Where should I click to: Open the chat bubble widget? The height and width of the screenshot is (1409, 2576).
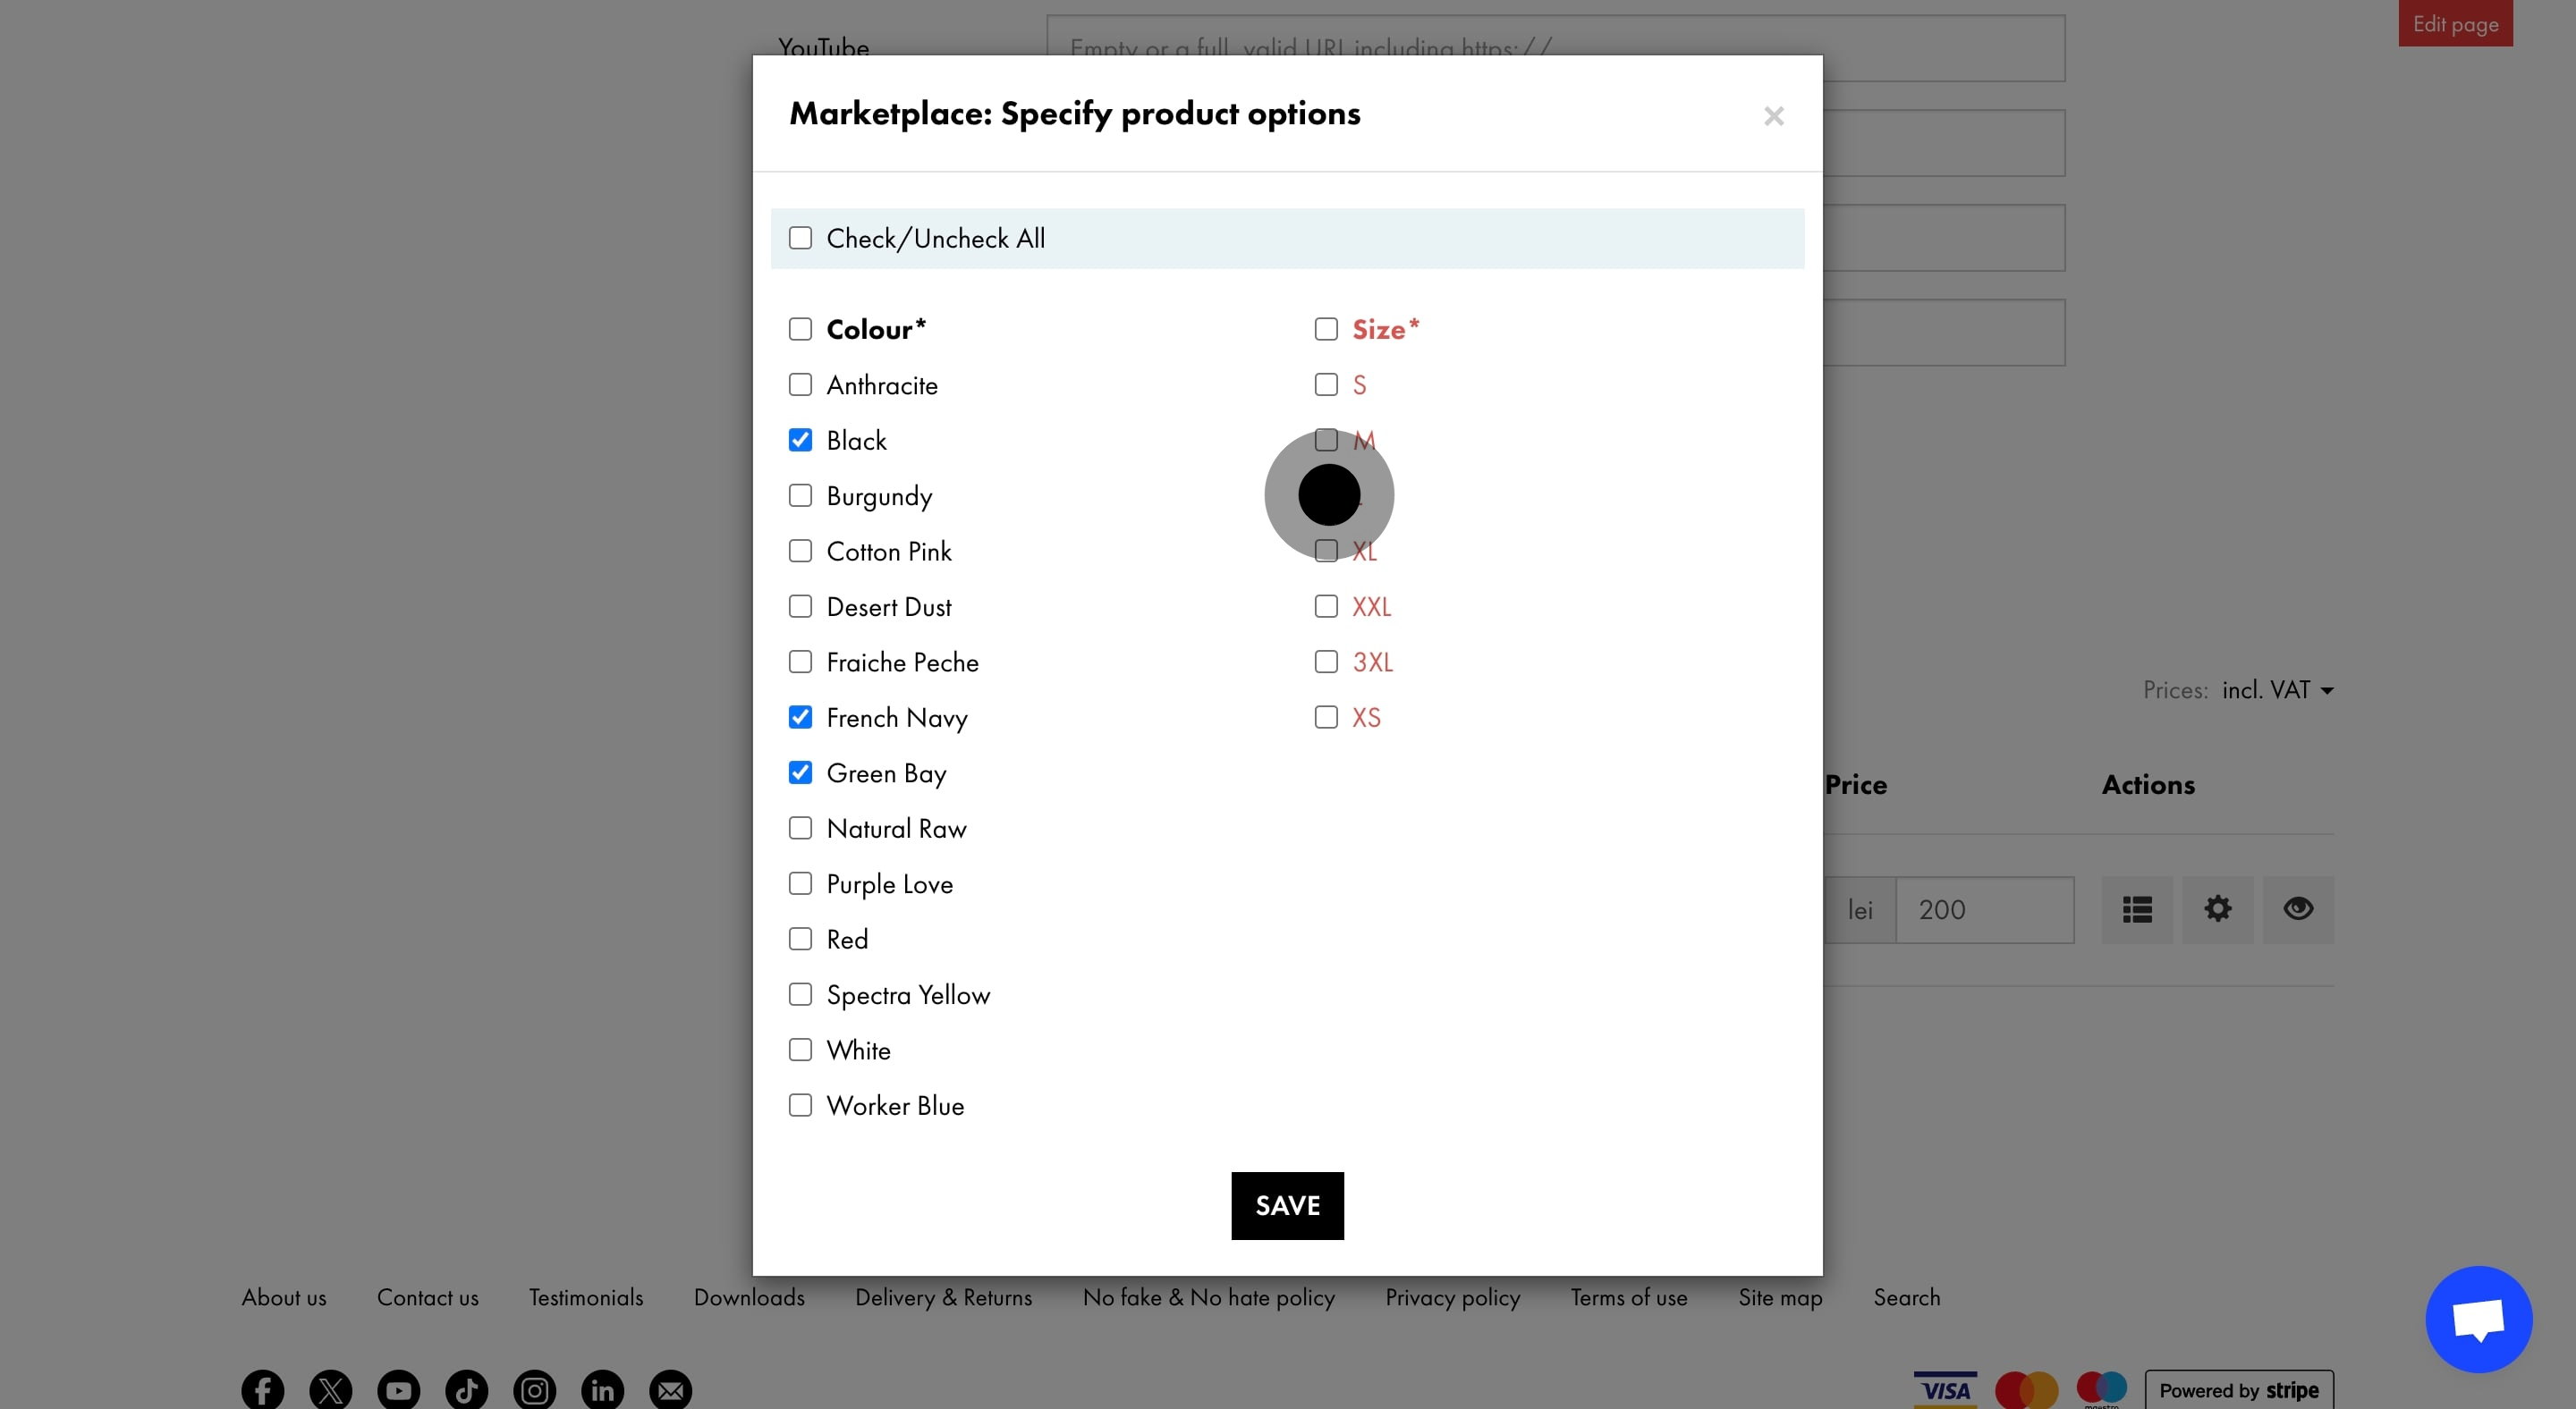coord(2478,1319)
